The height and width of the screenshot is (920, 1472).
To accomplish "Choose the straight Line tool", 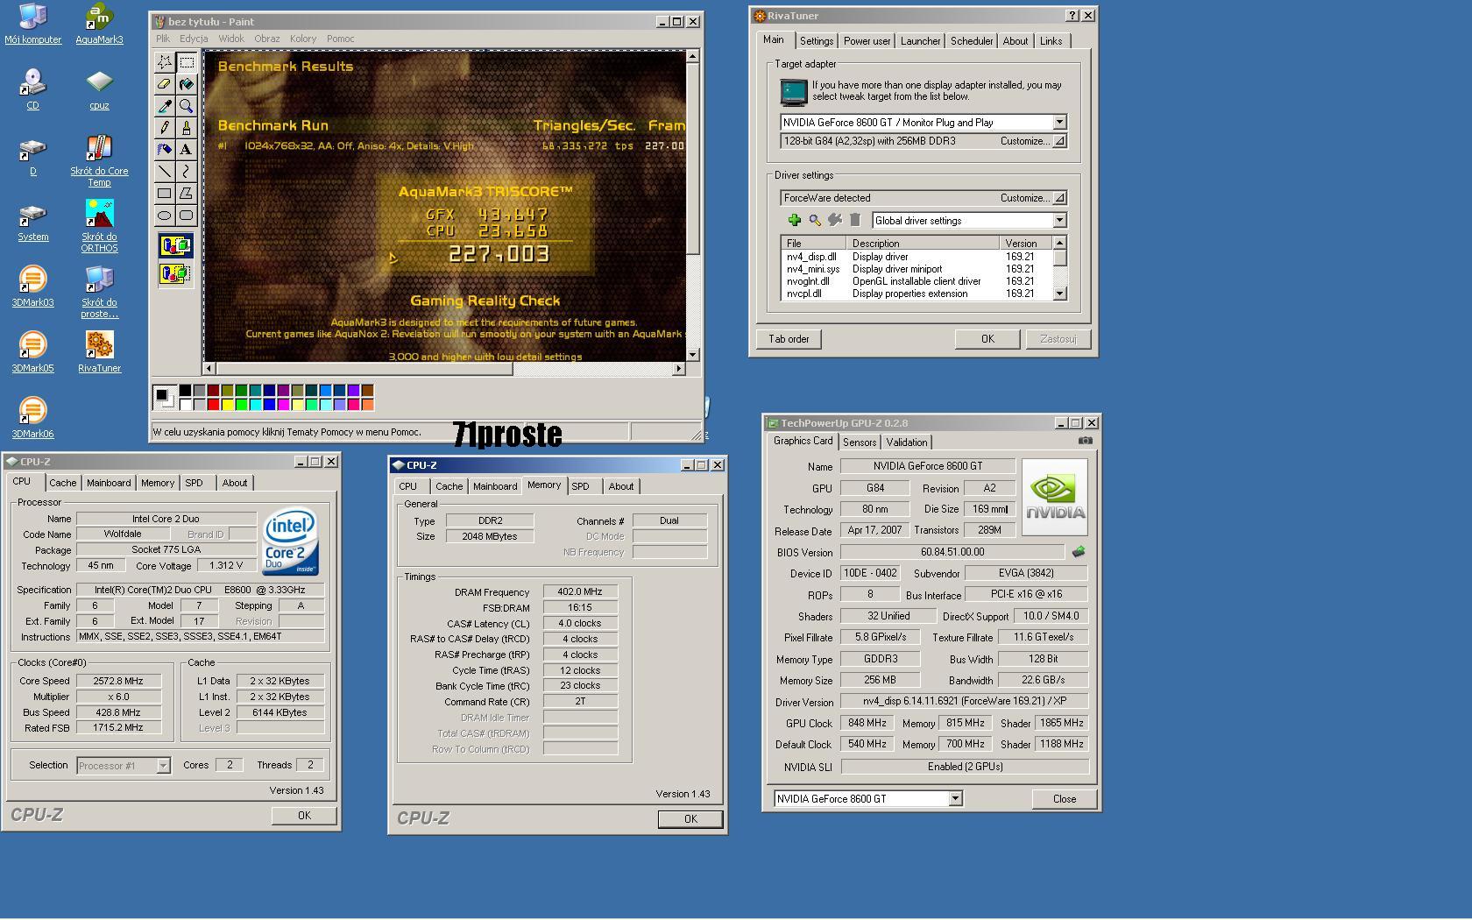I will (165, 172).
